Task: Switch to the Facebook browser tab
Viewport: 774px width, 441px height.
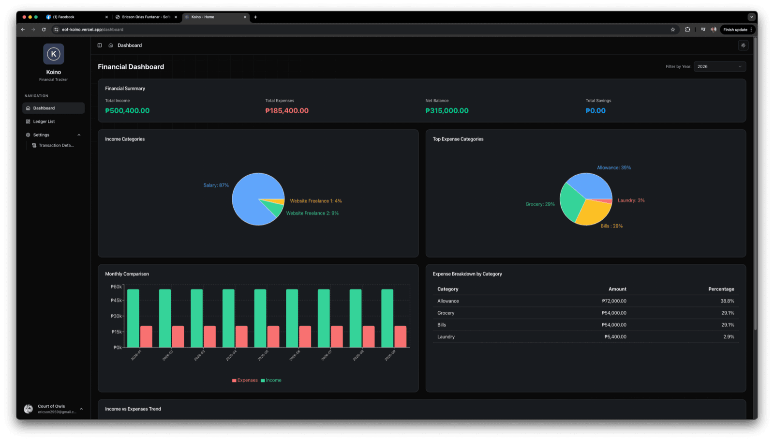Action: point(76,17)
